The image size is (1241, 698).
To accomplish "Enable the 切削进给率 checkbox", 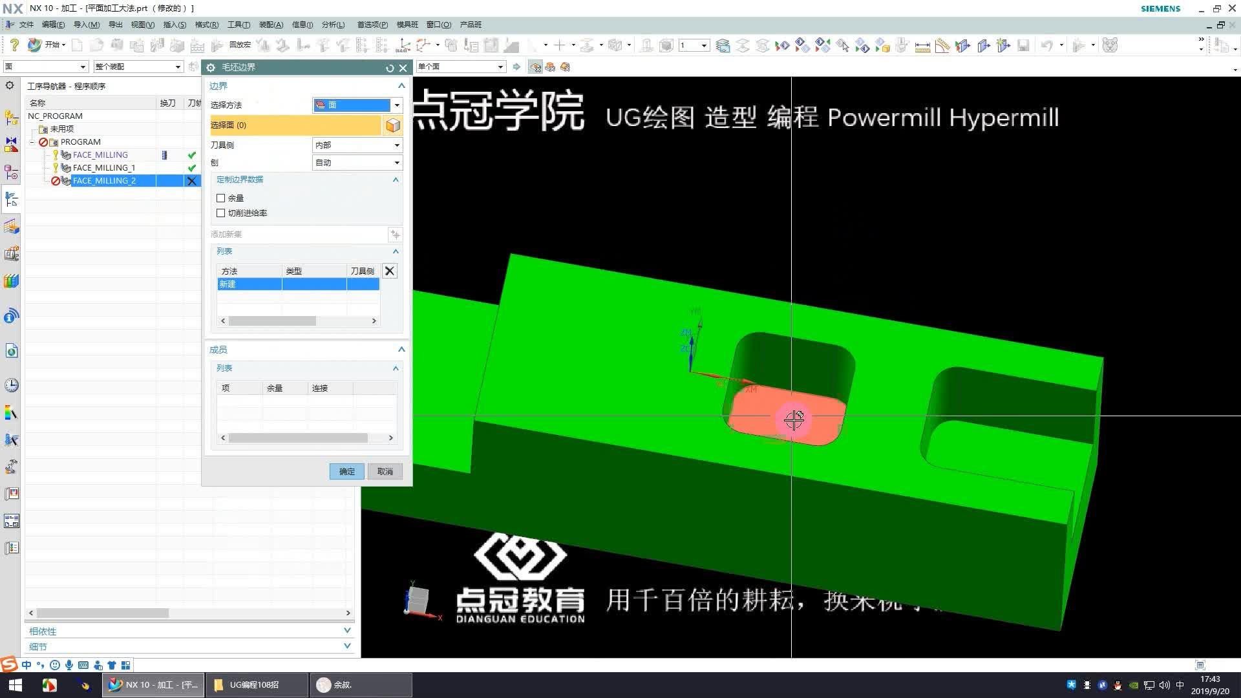I will tap(220, 213).
